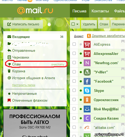Click the Написать письмо button
This screenshot has width=125, height=137.
click(23, 24)
